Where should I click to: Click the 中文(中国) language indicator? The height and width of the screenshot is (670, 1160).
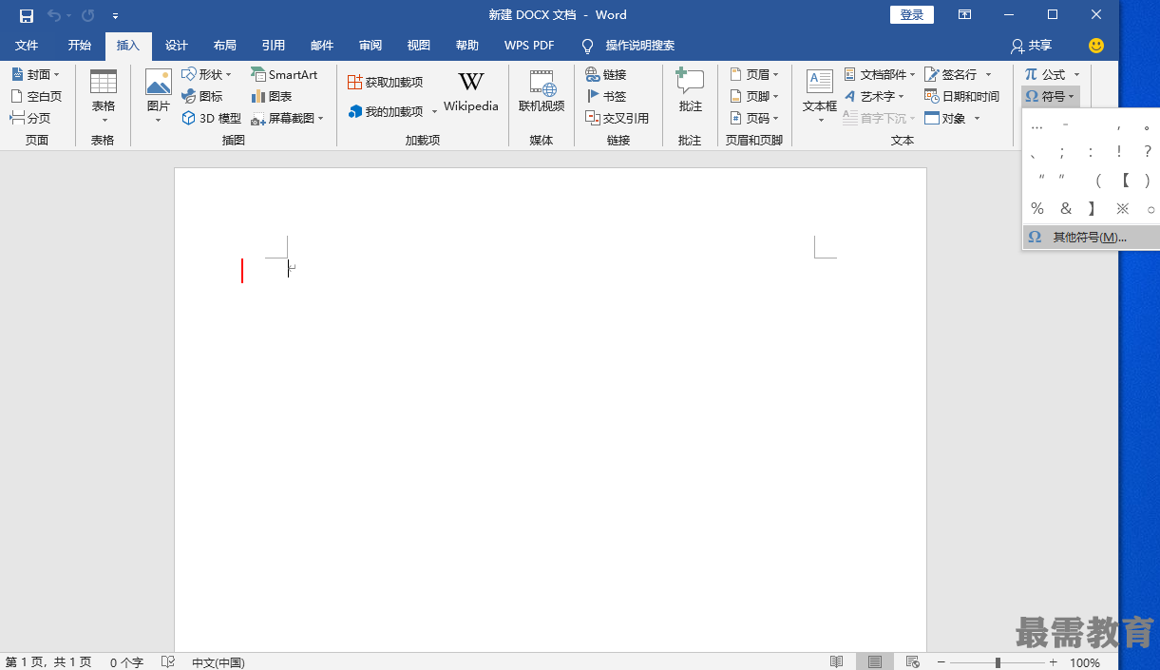click(x=219, y=662)
